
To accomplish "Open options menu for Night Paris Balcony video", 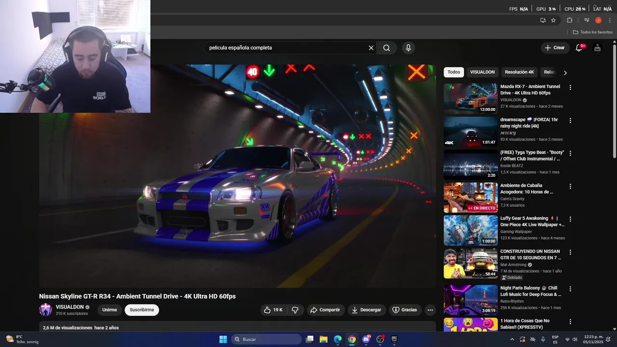I will tap(570, 289).
